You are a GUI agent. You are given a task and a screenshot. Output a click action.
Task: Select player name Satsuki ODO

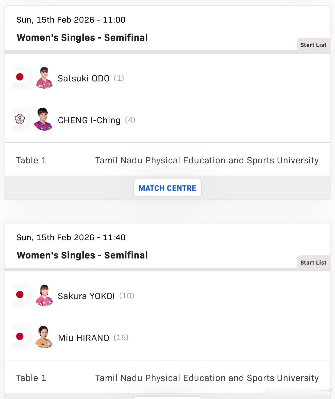click(84, 78)
